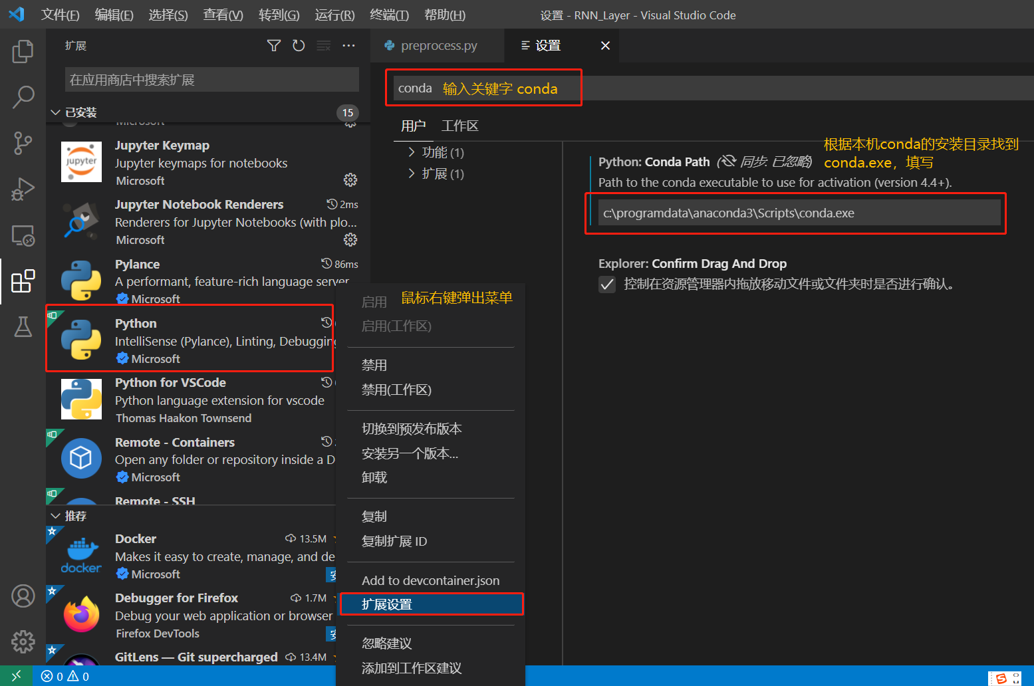Open the settings gear on Pylance extension
1034x686 pixels.
(350, 298)
